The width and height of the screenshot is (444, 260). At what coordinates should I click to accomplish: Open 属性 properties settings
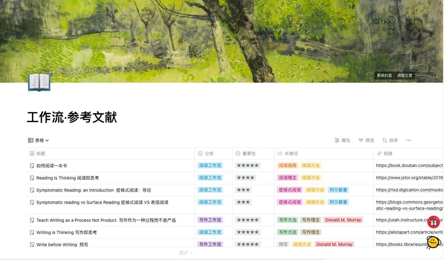click(343, 140)
